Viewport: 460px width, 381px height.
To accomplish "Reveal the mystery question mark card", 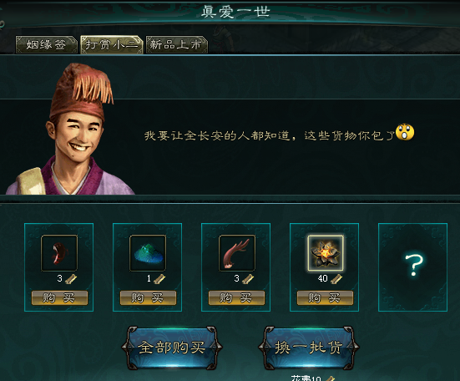I will point(412,267).
